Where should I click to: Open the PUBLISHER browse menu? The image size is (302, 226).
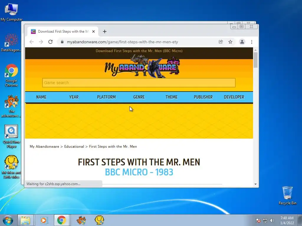point(203,97)
